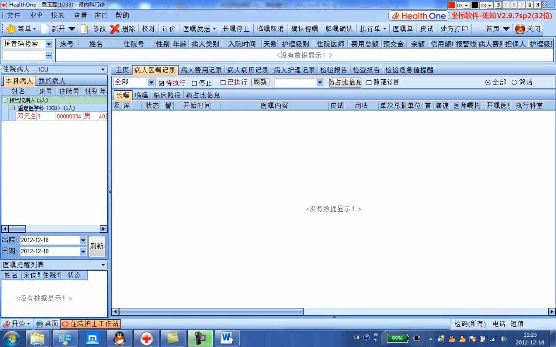Click the 删除 red X icon
This screenshot has height=347, width=556.
pos(115,29)
